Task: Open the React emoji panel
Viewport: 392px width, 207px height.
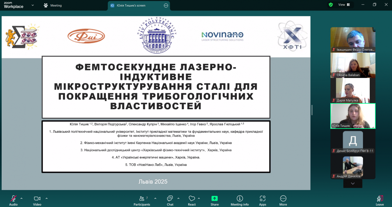Action: click(x=192, y=199)
